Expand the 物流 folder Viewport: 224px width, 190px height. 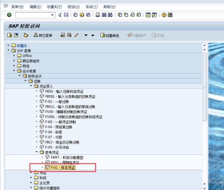(14, 66)
